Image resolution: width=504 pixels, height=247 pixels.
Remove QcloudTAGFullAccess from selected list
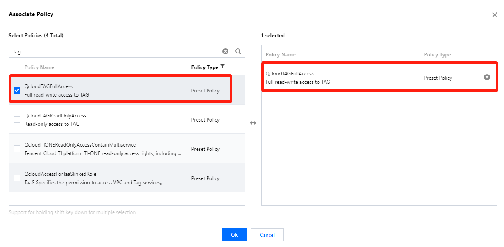click(487, 77)
